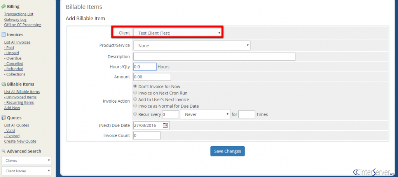Image resolution: width=398 pixels, height=177 pixels.
Task: Click the Invoices section table icon
Action: click(x=3, y=35)
